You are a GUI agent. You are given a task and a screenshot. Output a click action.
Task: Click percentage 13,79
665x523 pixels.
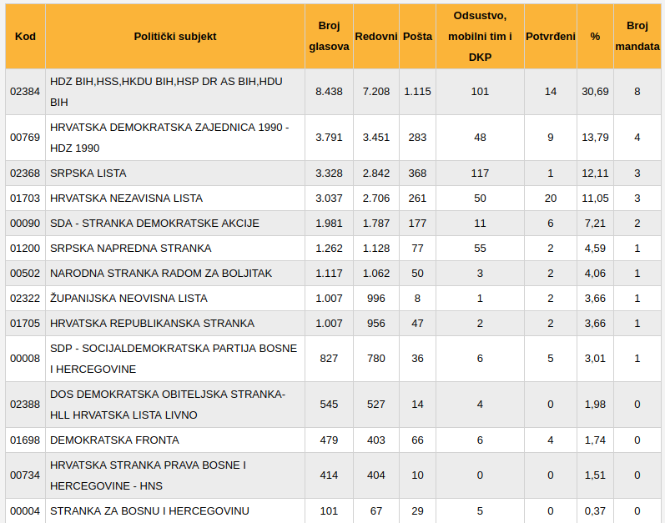[x=595, y=138]
